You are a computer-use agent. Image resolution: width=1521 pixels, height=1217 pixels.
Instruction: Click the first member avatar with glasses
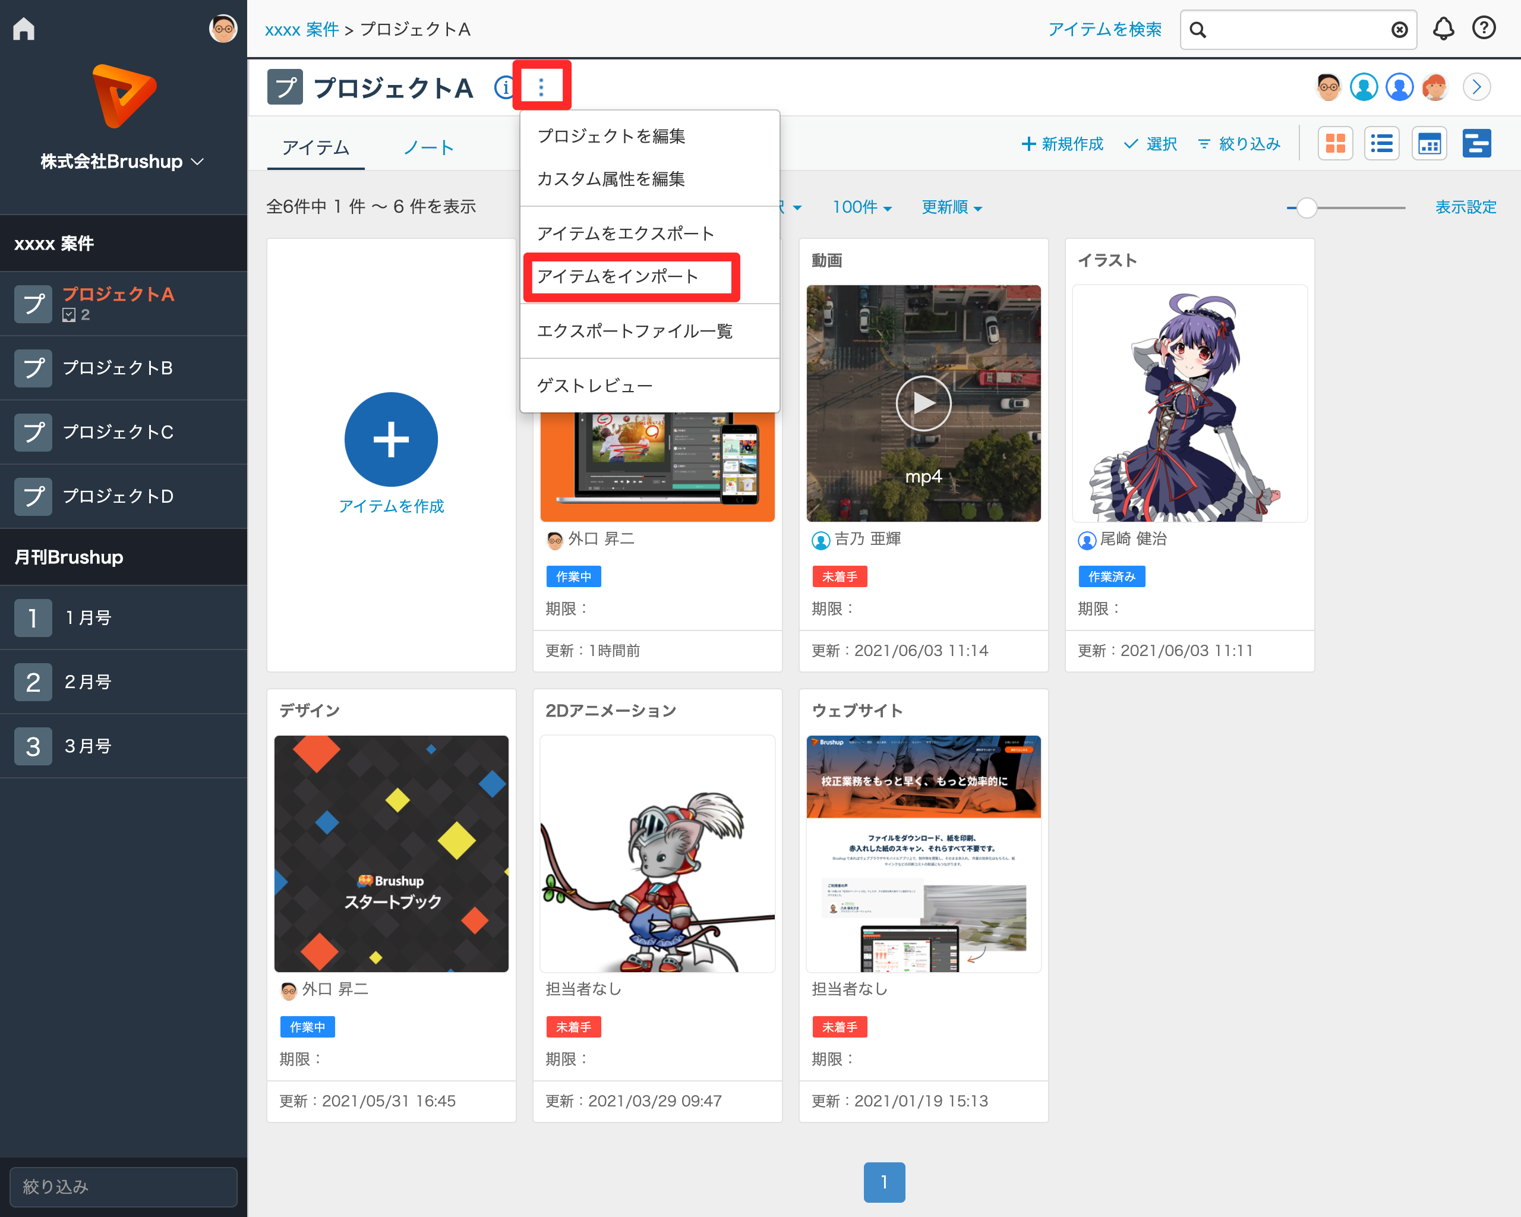pyautogui.click(x=1328, y=87)
